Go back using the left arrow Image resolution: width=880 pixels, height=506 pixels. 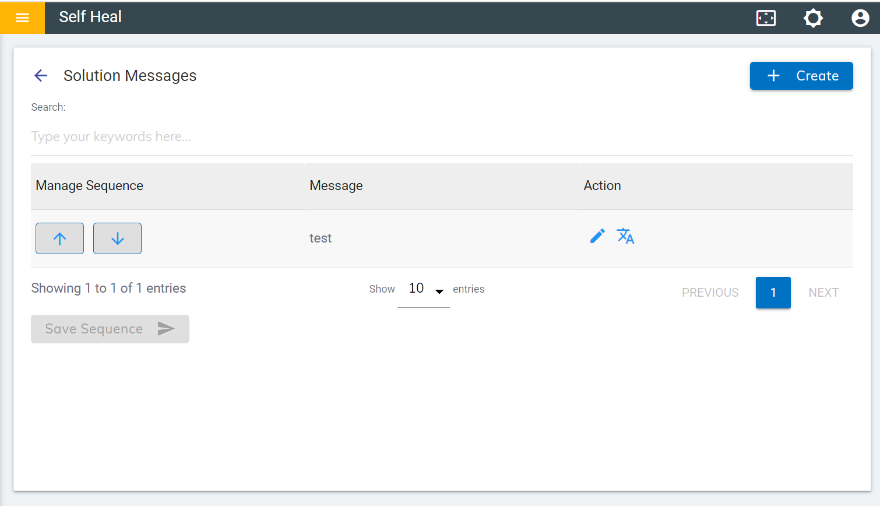coord(41,76)
